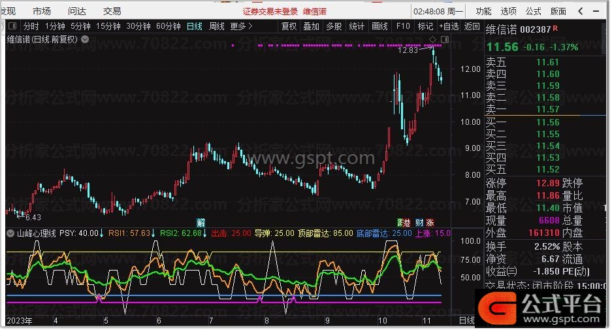Open the 市场 menu

(x=42, y=11)
